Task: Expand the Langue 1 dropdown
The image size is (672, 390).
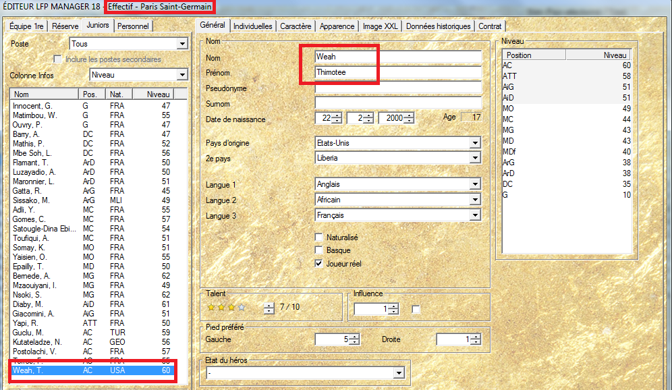Action: click(x=475, y=184)
